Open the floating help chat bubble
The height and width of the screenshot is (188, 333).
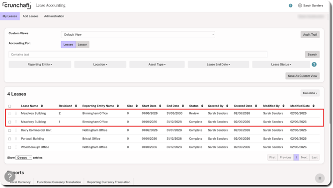[10, 176]
